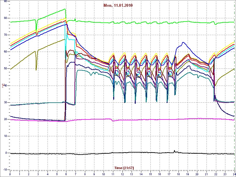Click the °C unit label on the Y axis
236x177 pixels.
3,86
